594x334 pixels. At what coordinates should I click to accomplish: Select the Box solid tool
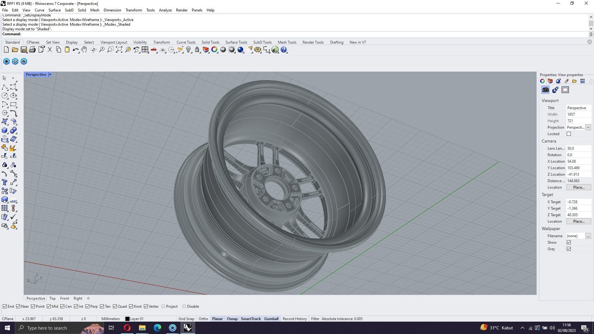(x=5, y=131)
